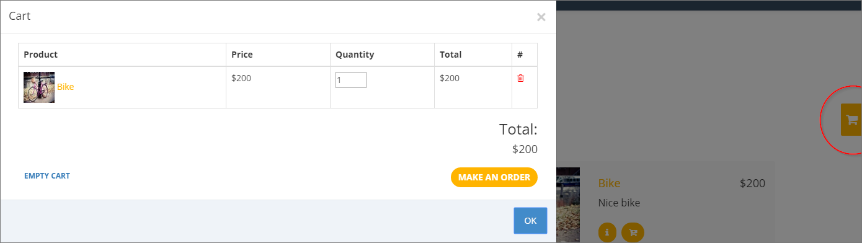Click the Bike thumbnail in the cart
The width and height of the screenshot is (862, 243).
[39, 87]
